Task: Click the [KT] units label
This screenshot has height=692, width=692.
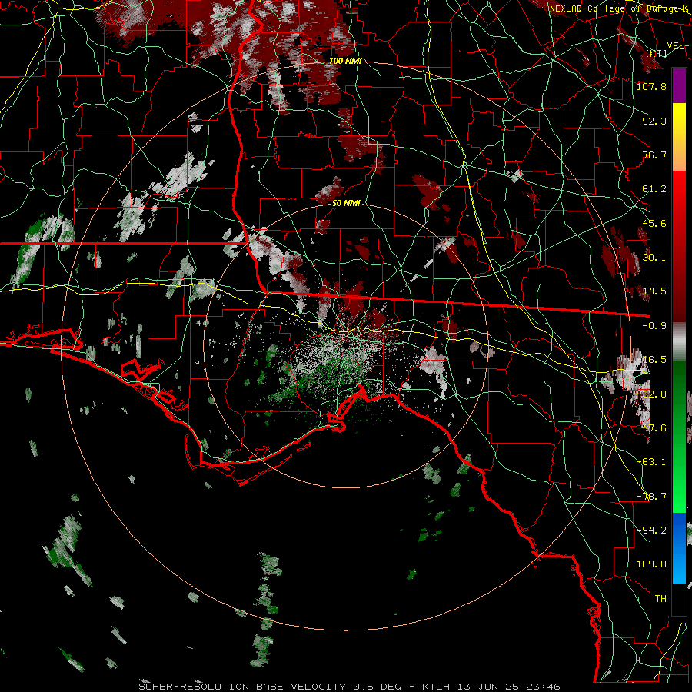Action: [x=657, y=53]
